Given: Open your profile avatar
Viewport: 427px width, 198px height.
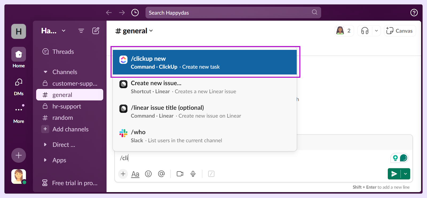Looking at the screenshot, I should pyautogui.click(x=19, y=177).
